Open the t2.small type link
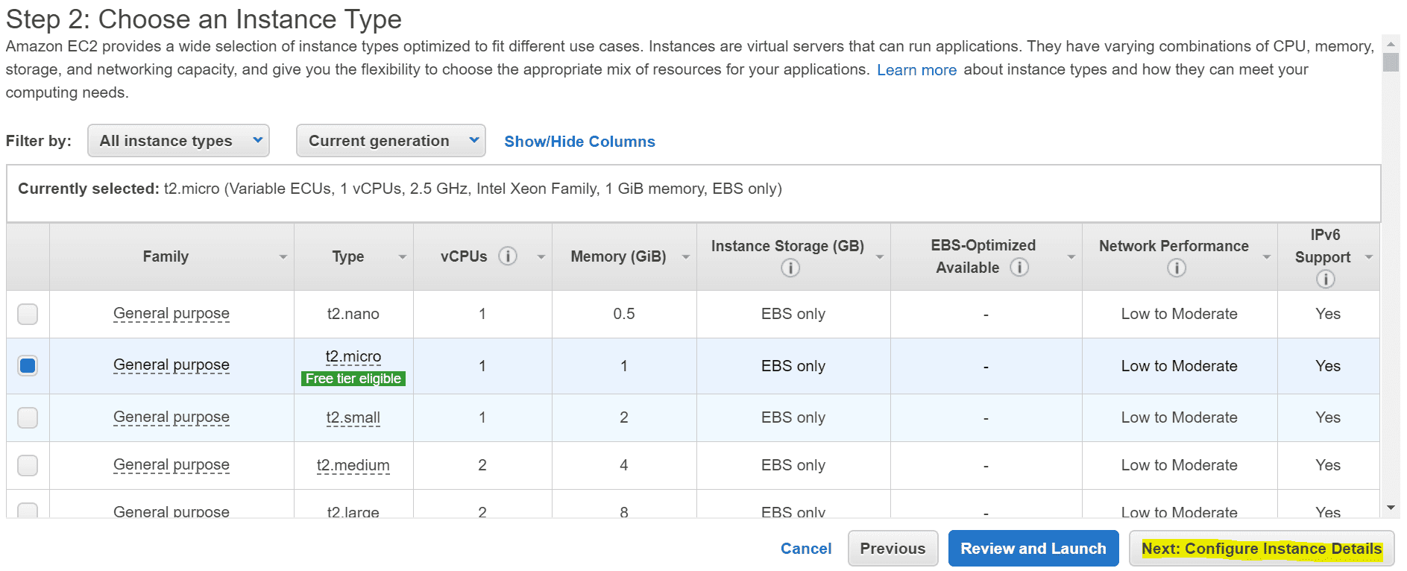The height and width of the screenshot is (571, 1407). (x=353, y=417)
